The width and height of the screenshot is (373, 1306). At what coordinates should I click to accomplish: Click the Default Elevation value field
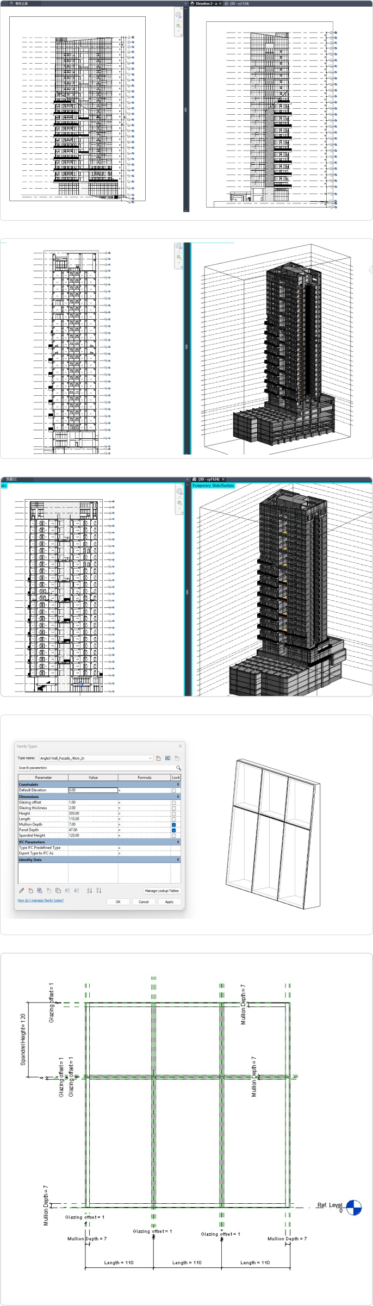[x=92, y=790]
